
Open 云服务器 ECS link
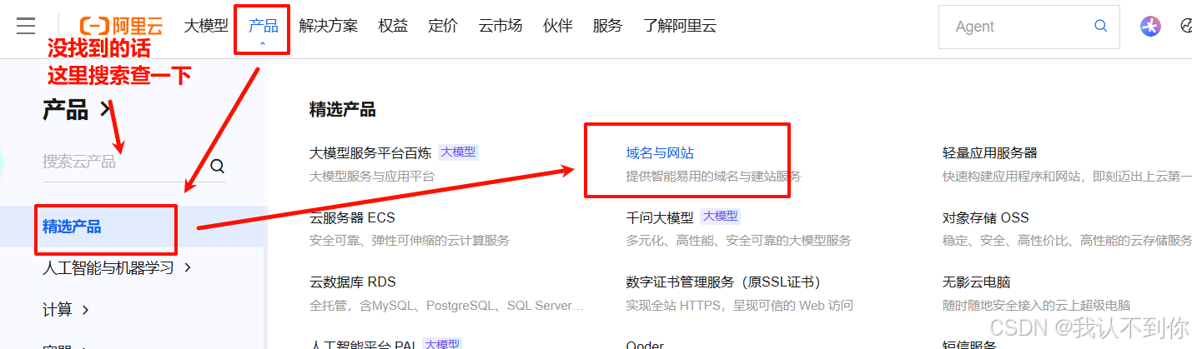coord(352,217)
